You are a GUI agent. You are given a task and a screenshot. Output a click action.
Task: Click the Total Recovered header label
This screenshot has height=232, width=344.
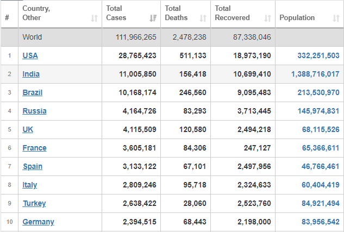click(232, 13)
